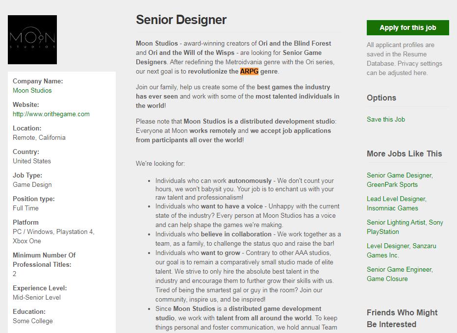Click the Full Time position type value
The height and width of the screenshot is (333, 457).
click(26, 208)
